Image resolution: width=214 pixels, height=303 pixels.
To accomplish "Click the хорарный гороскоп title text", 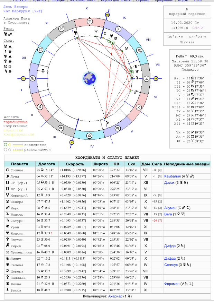I will tap(187, 14).
